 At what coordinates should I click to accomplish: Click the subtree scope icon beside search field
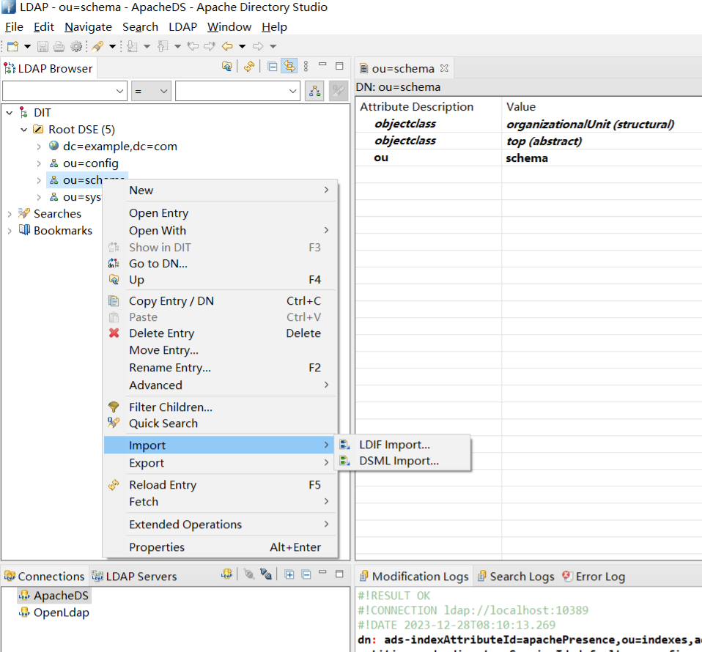[x=315, y=91]
